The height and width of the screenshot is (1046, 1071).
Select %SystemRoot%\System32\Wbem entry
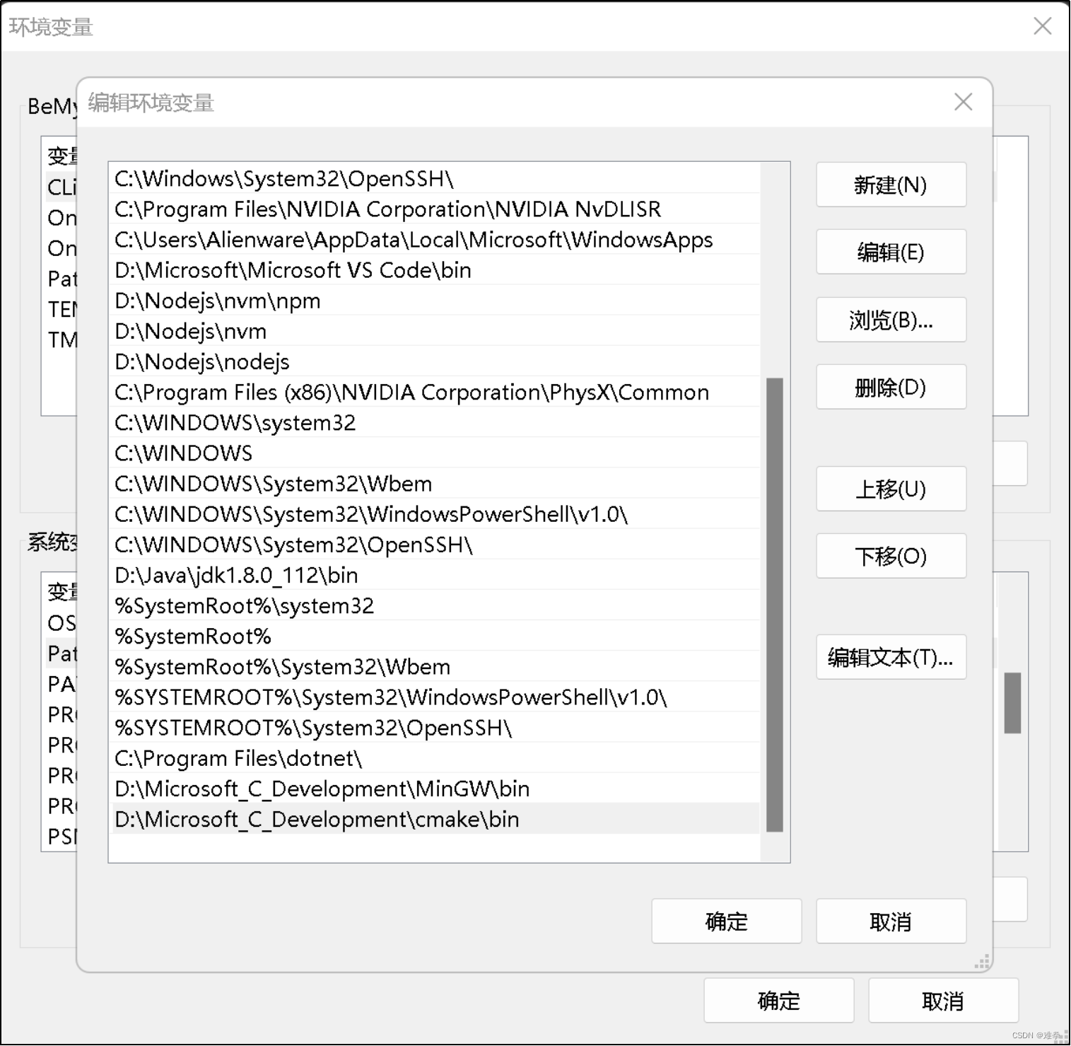(x=436, y=666)
